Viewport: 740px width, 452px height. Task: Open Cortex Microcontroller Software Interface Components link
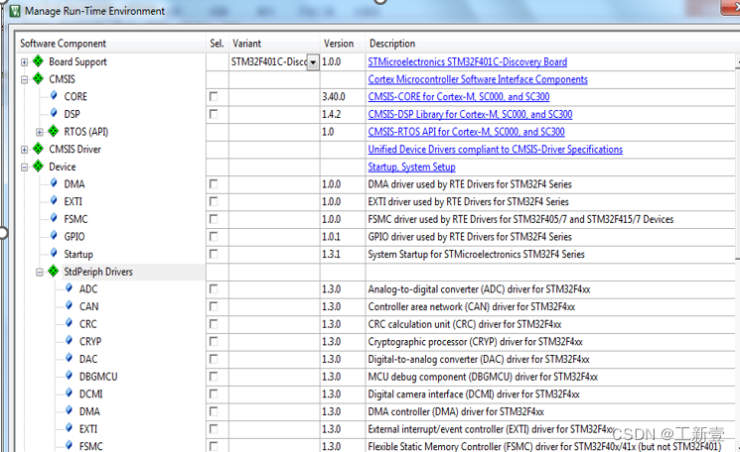click(x=478, y=79)
